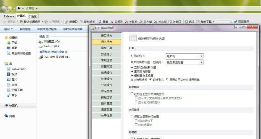The height and width of the screenshot is (139, 261).
Task: Expand the 收藏夹 favorites section
Action: (11, 37)
